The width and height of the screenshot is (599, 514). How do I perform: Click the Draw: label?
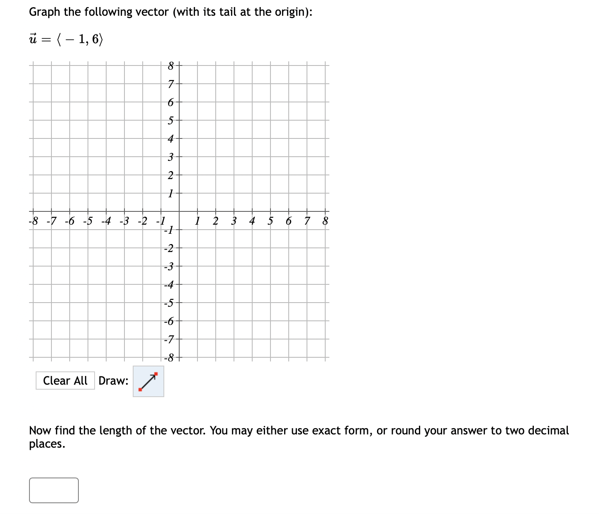(114, 381)
